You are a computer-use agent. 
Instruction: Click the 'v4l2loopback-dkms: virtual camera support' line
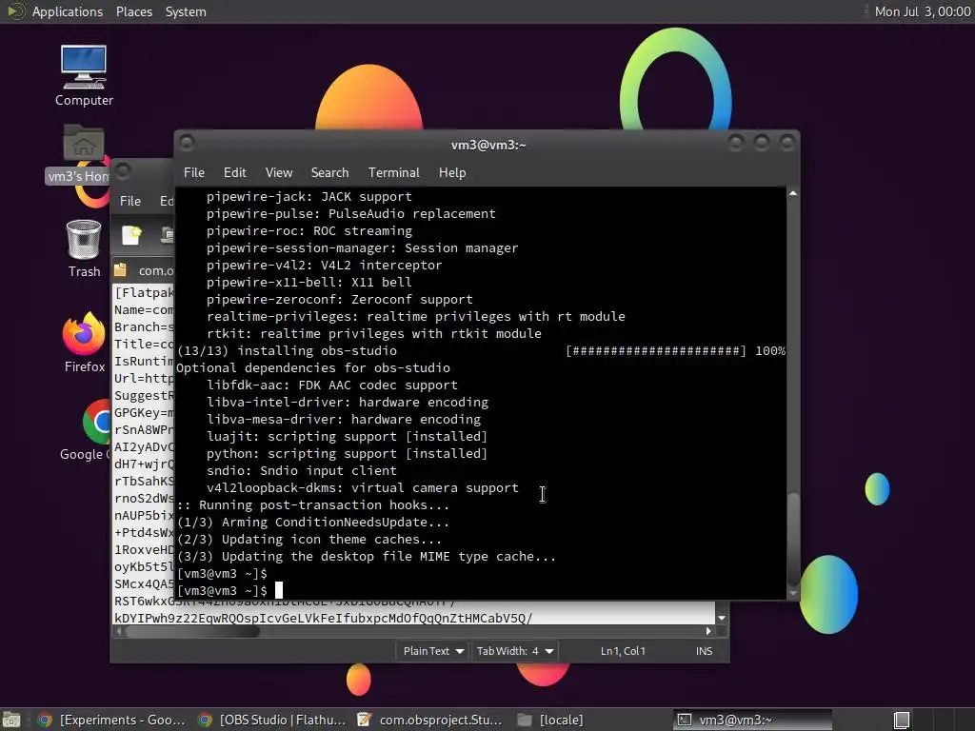coord(363,488)
